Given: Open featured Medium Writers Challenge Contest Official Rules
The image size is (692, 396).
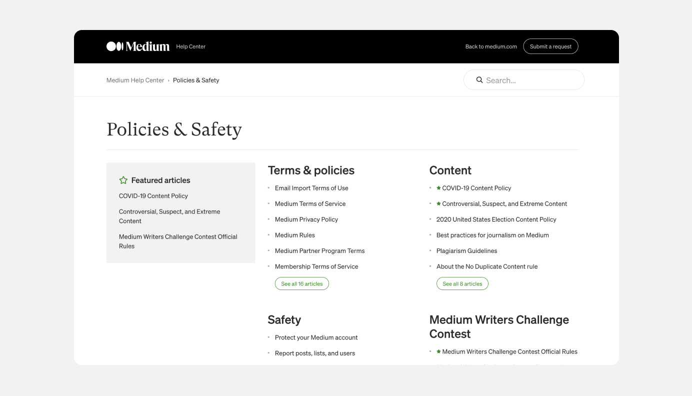Looking at the screenshot, I should [178, 241].
